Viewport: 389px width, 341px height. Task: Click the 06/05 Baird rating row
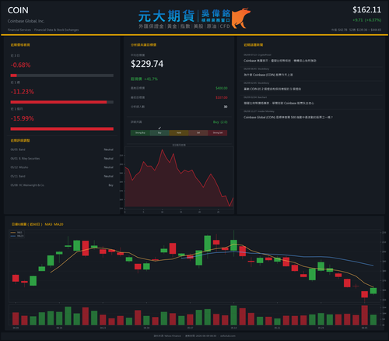pyautogui.click(x=62, y=149)
